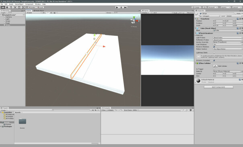Screen dimensions: 243x147
Task: Click the Clear button in Console
Action: click(x=104, y=110)
